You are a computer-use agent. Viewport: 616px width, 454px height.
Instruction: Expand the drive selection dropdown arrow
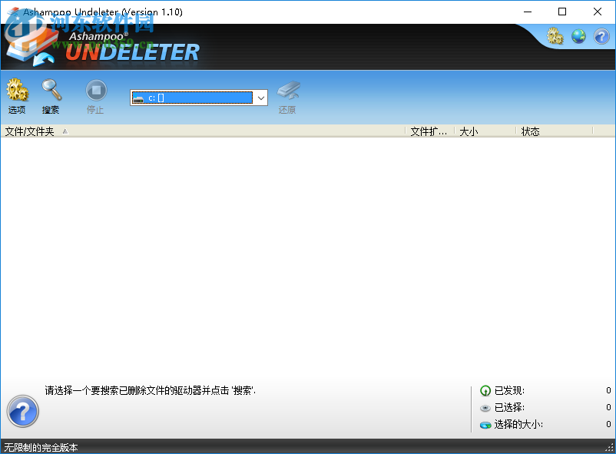[x=260, y=98]
